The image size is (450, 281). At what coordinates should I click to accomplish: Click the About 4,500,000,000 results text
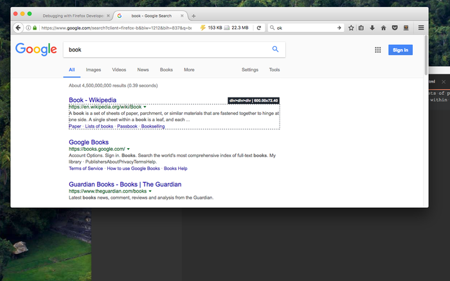click(x=113, y=85)
